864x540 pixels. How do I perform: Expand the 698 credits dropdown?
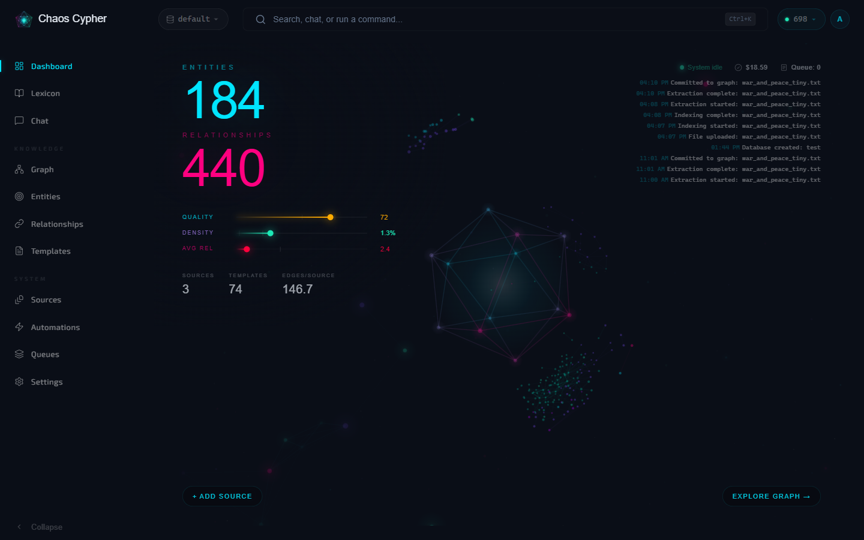pyautogui.click(x=801, y=19)
